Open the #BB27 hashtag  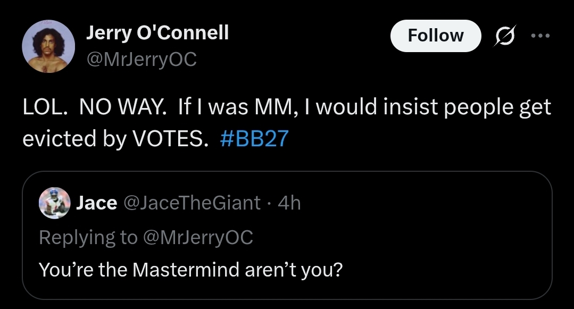click(254, 138)
